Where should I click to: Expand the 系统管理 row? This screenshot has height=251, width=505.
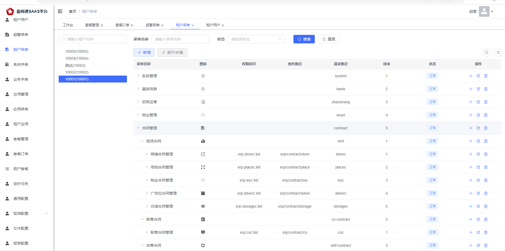point(138,76)
